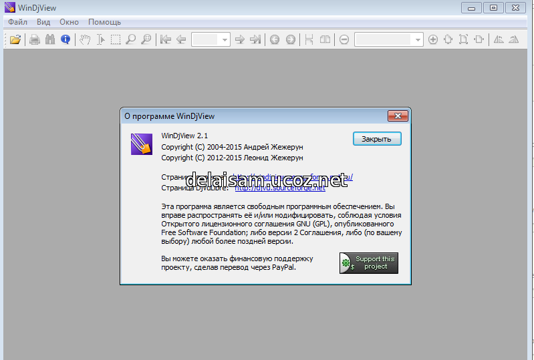Select the text selection tool

100,40
